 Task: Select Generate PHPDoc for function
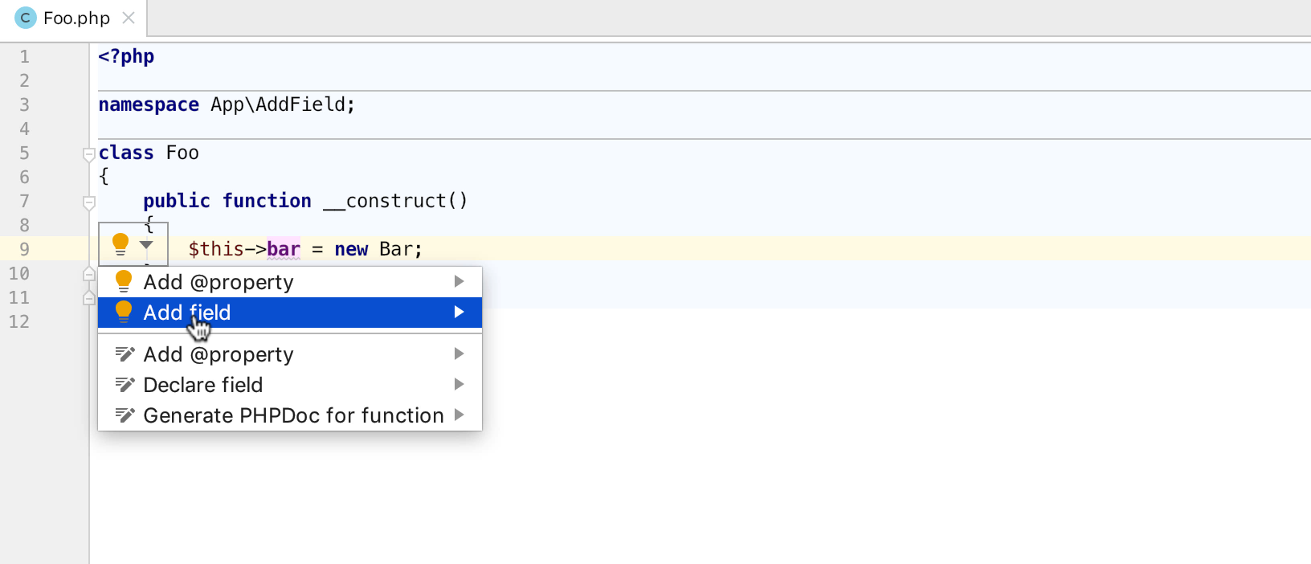pyautogui.click(x=290, y=415)
